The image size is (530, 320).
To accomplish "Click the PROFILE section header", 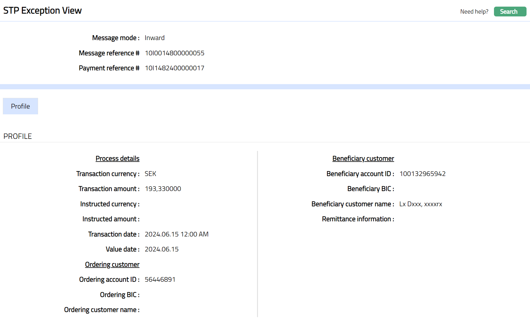I will 18,136.
